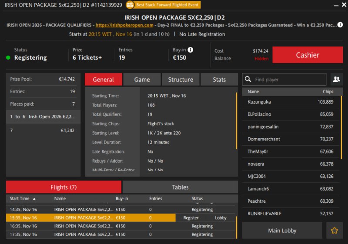This screenshot has width=348, height=244.
Task: Add tournament to favorites with star icon
Action: [334, 231]
